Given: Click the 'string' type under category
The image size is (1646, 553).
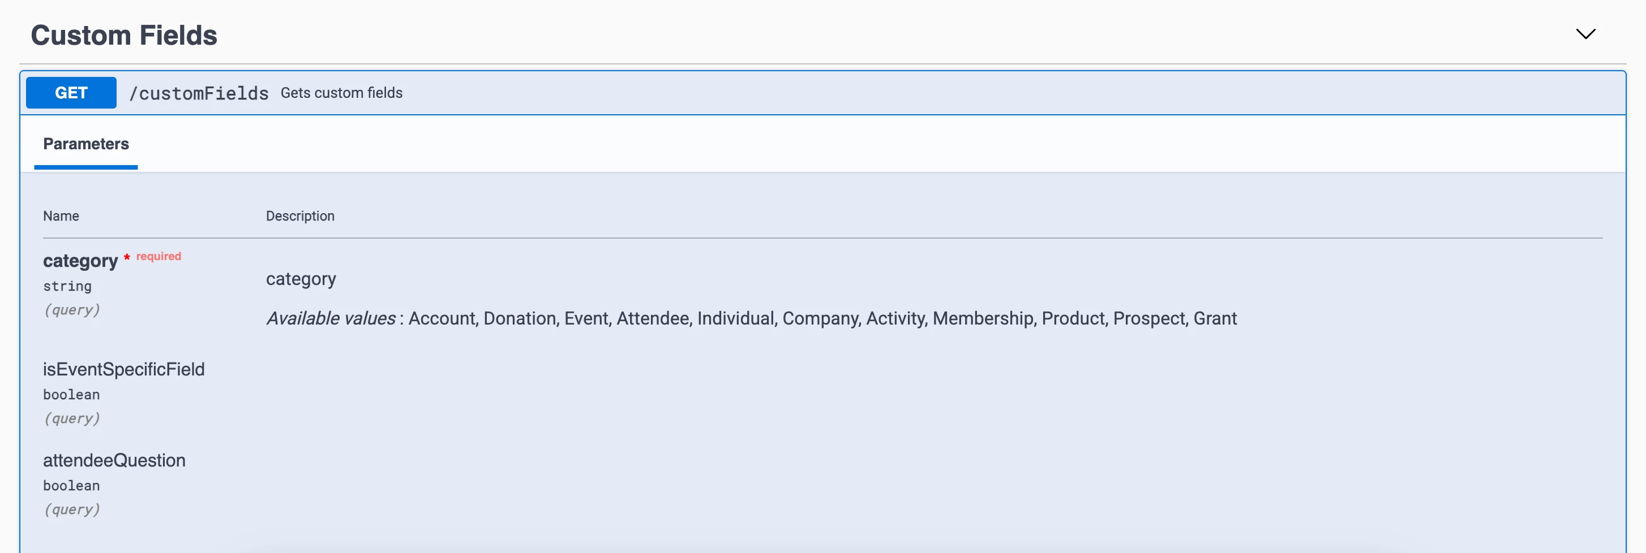Looking at the screenshot, I should 67,286.
